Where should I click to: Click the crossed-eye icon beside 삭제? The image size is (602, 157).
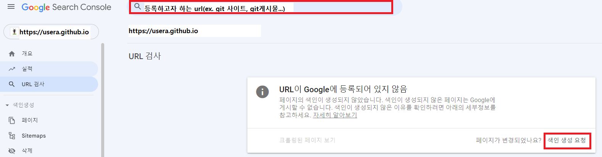[x=12, y=151]
